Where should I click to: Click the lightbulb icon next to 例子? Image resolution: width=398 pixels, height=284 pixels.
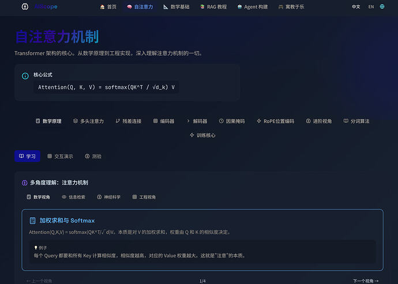(x=36, y=248)
